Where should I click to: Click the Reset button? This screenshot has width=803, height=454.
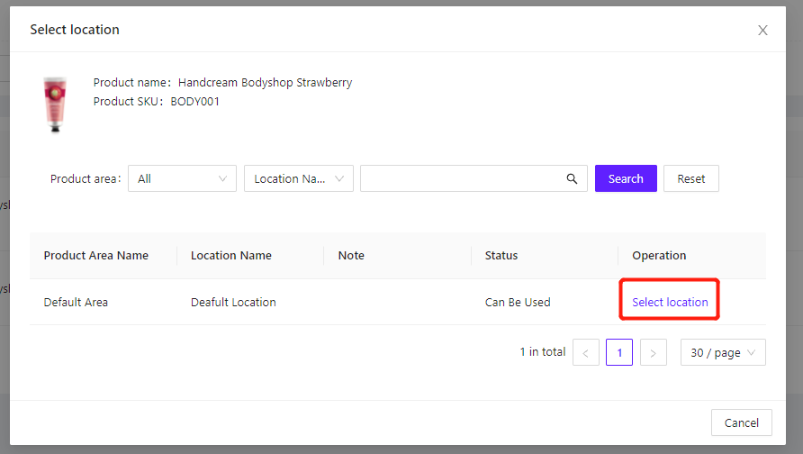click(x=690, y=178)
